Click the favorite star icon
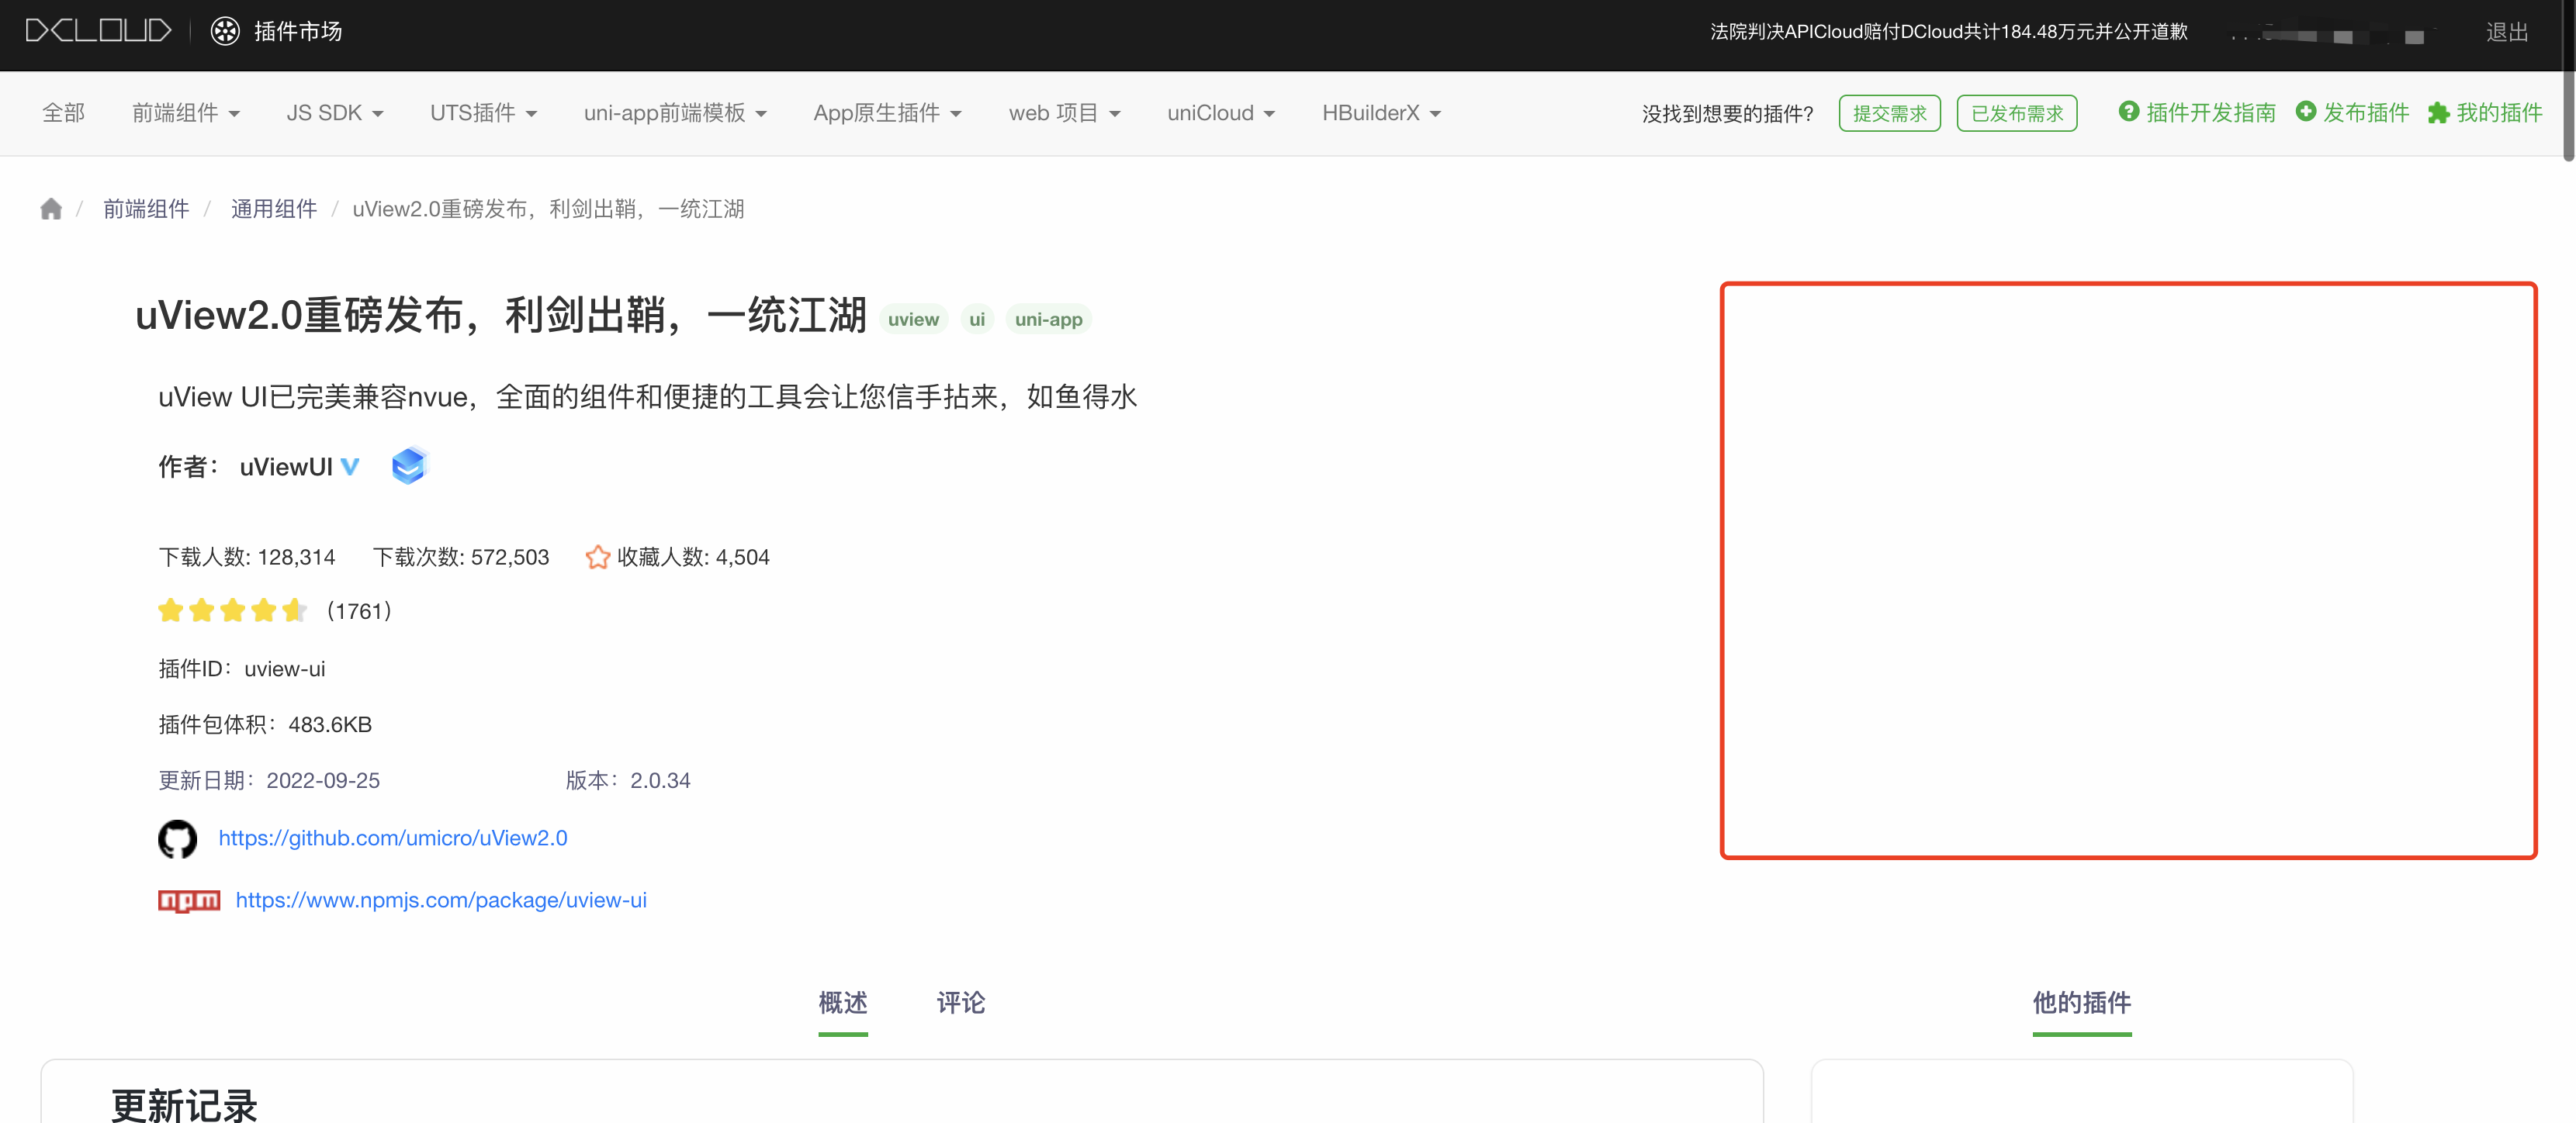 [598, 557]
